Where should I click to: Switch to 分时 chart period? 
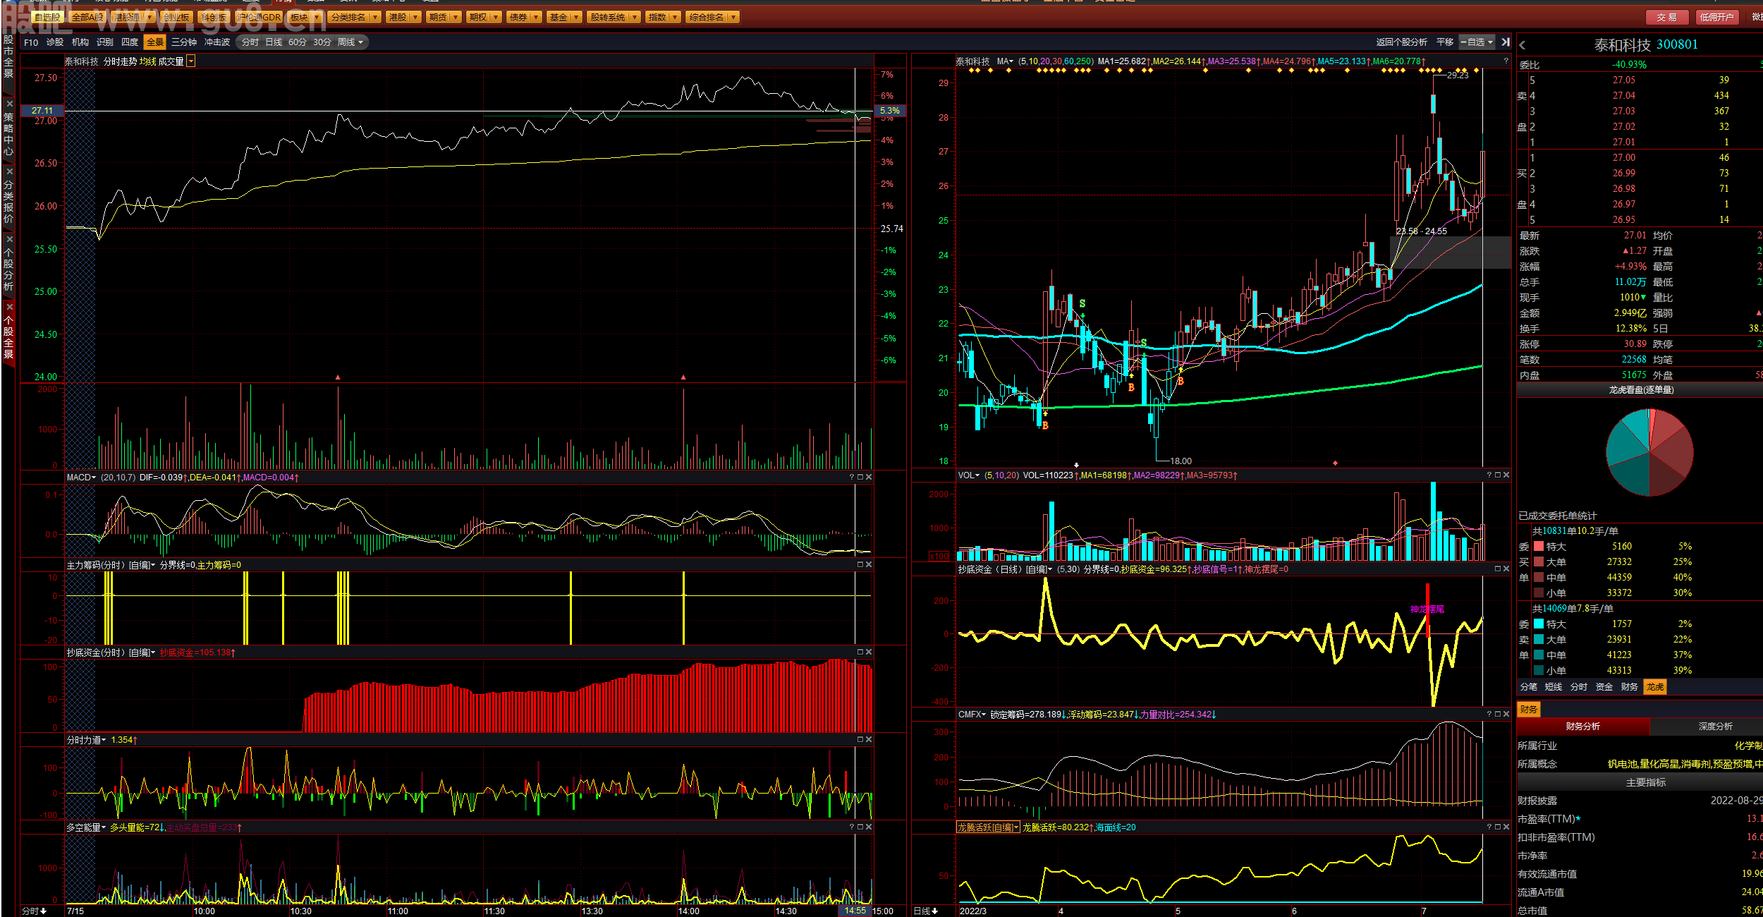click(x=250, y=42)
